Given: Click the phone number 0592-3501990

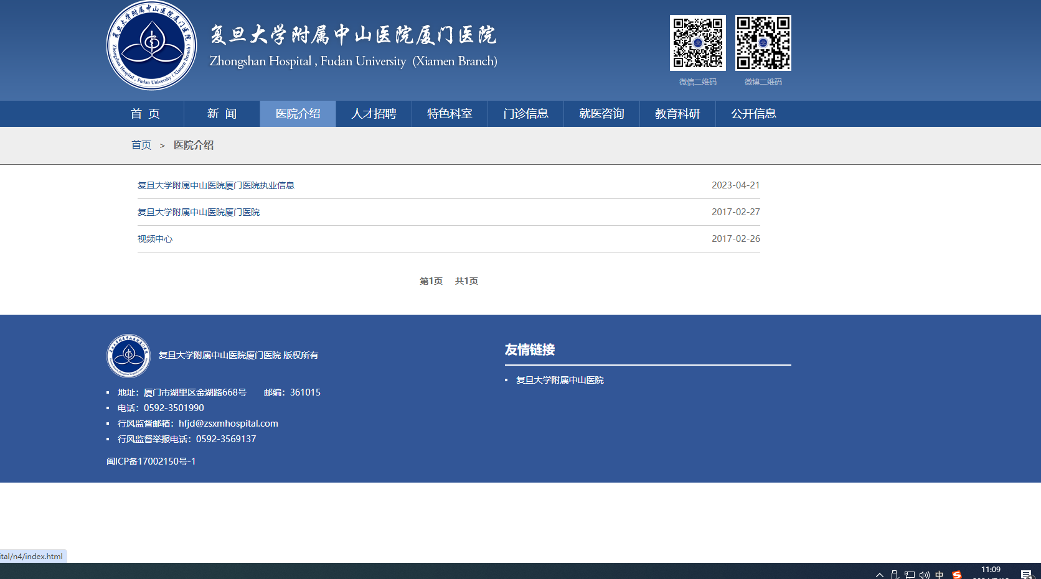Looking at the screenshot, I should click(x=174, y=408).
